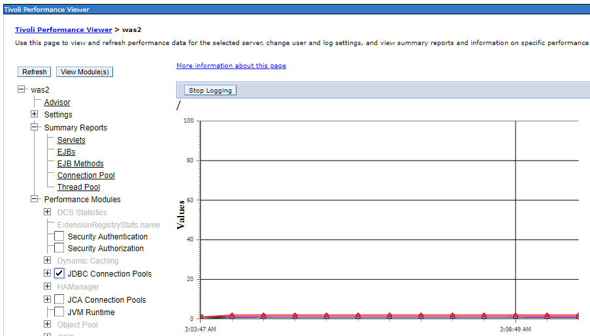The width and height of the screenshot is (590, 336).
Task: Click the Refresh button
Action: (34, 72)
